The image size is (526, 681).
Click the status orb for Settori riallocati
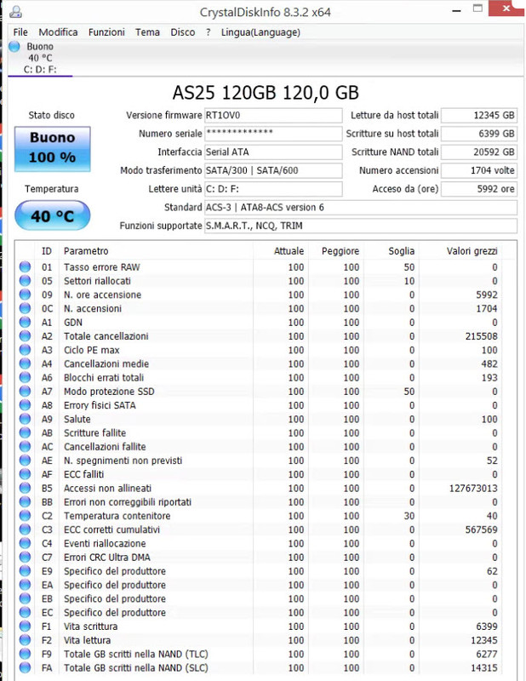[x=25, y=281]
